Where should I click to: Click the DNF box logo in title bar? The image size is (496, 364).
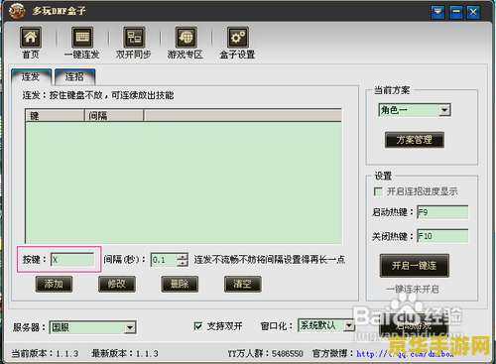[17, 11]
